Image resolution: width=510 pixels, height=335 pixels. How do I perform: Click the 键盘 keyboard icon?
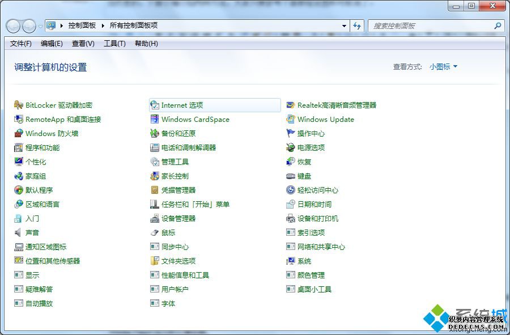[291, 176]
